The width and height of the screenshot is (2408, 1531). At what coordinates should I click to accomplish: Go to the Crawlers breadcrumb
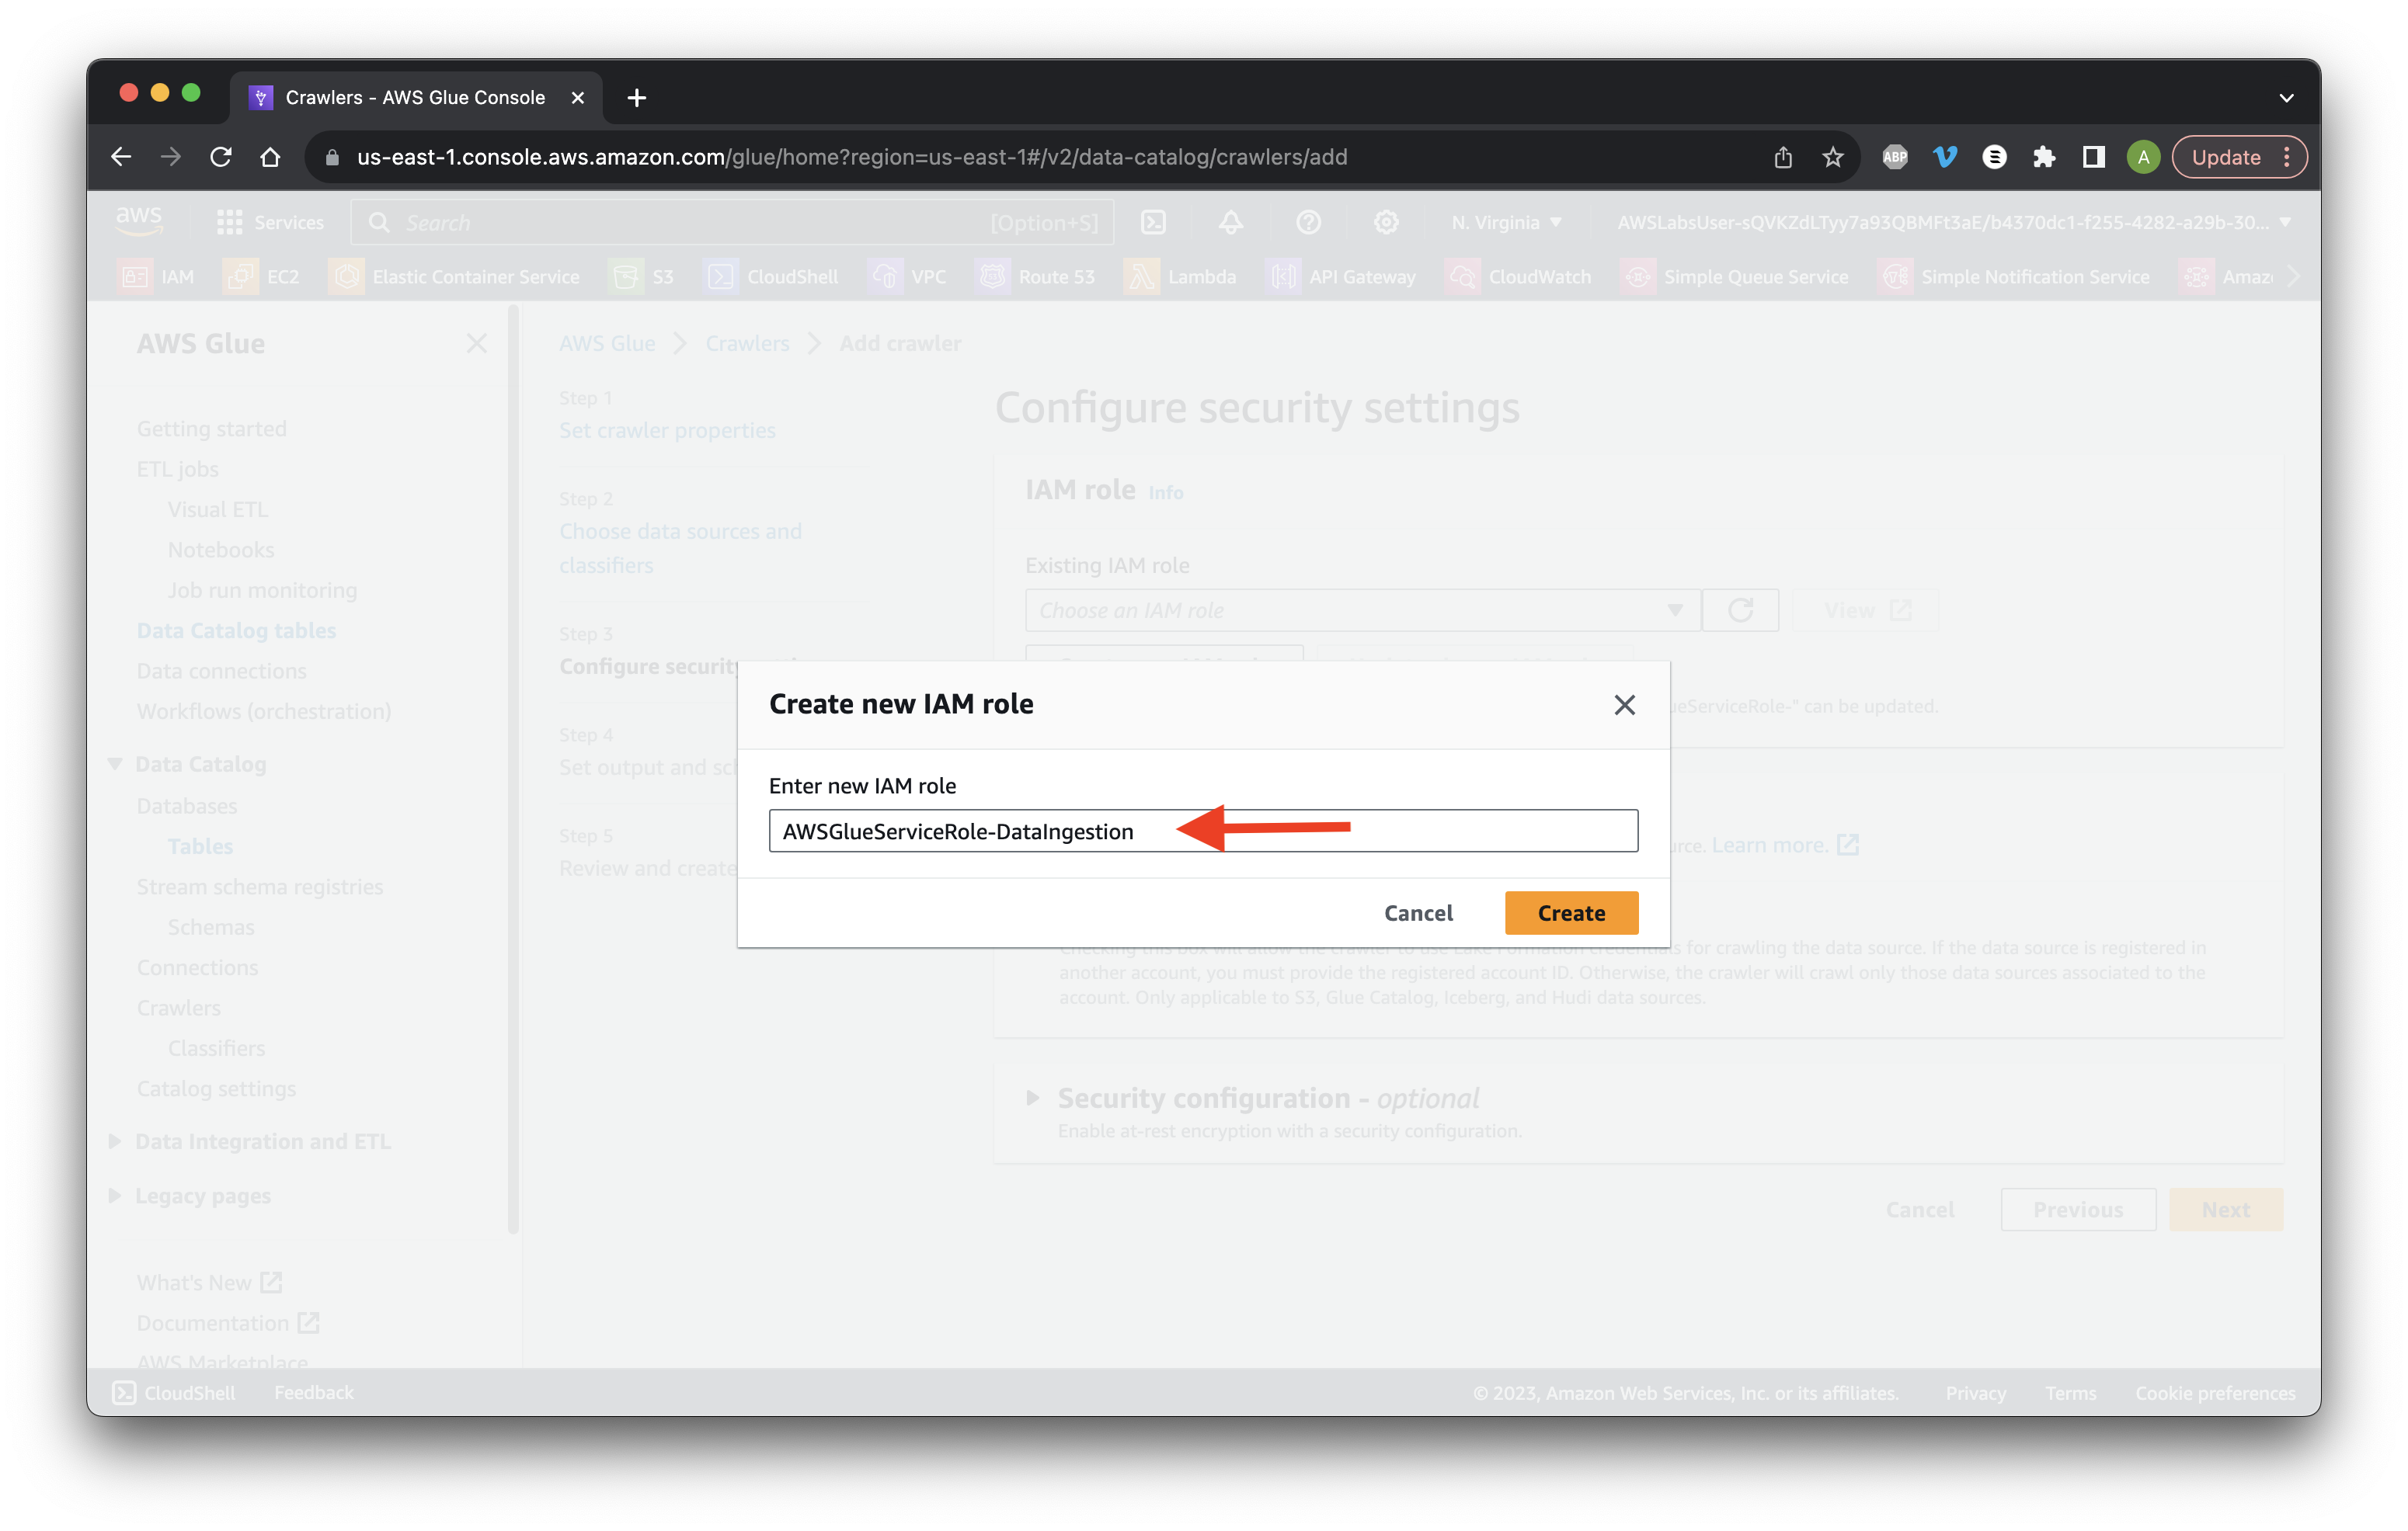point(747,343)
